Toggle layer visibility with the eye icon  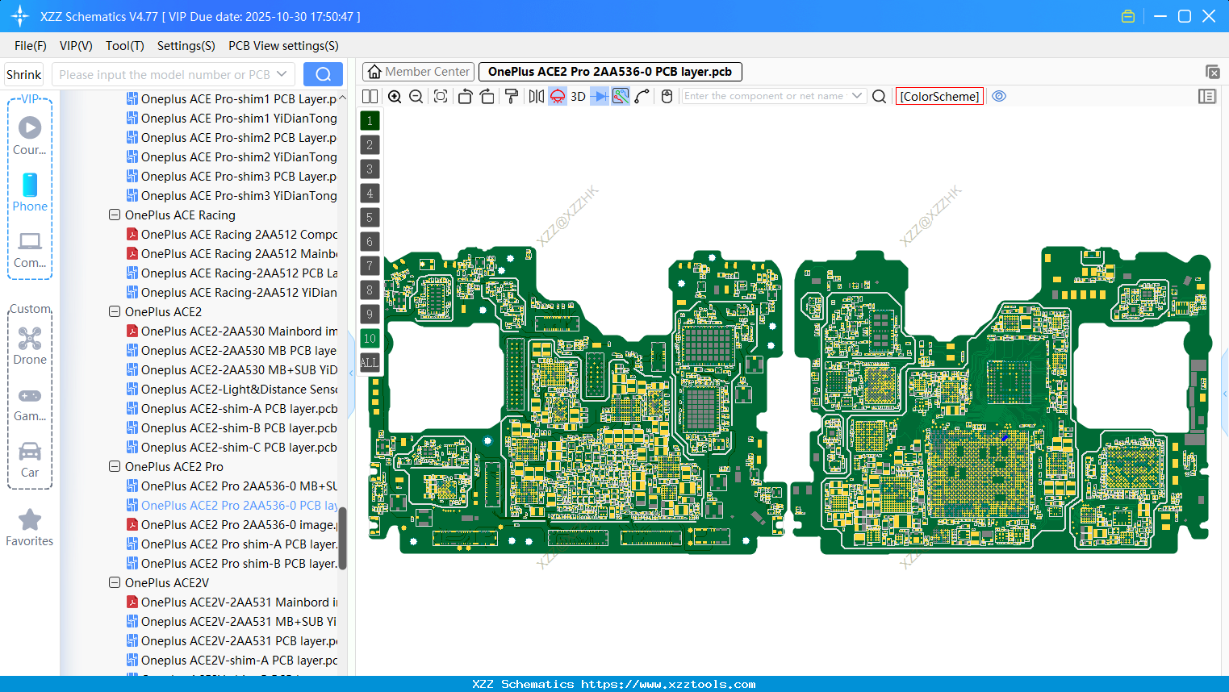(999, 96)
